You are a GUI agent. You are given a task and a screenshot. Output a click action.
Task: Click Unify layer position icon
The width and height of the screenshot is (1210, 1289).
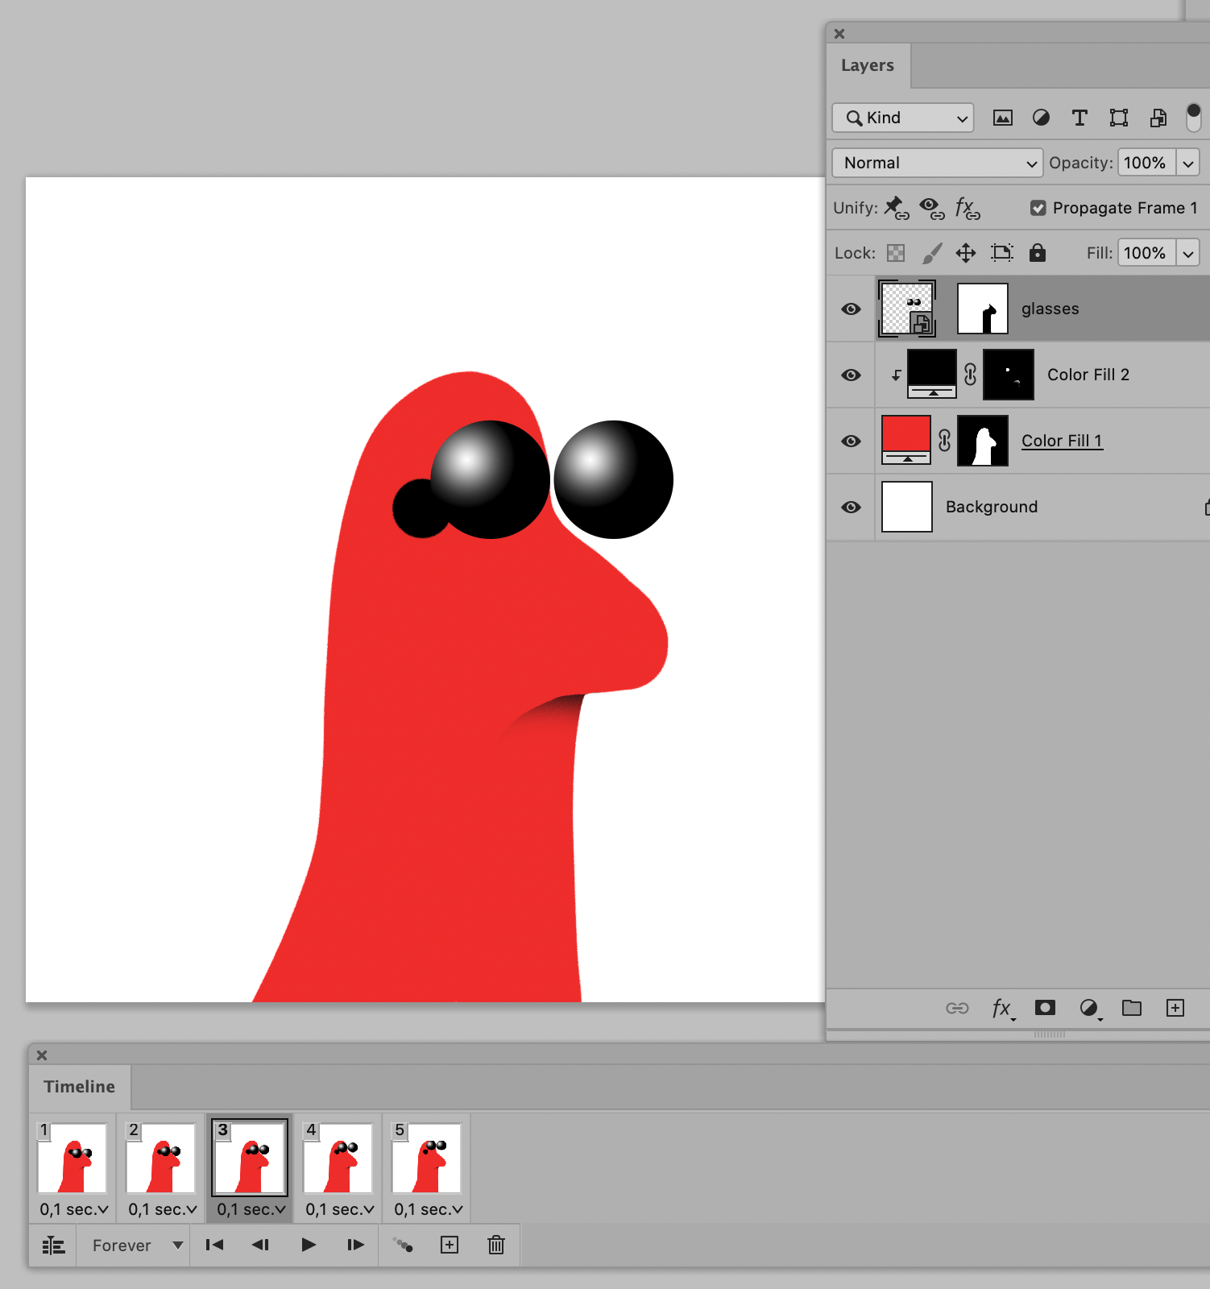[x=896, y=208]
